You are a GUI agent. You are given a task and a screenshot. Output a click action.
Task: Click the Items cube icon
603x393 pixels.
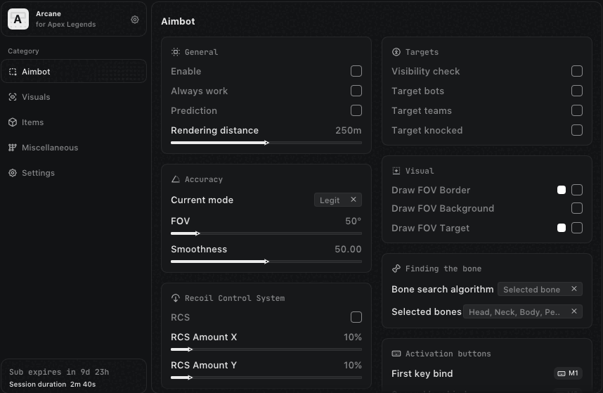click(13, 122)
